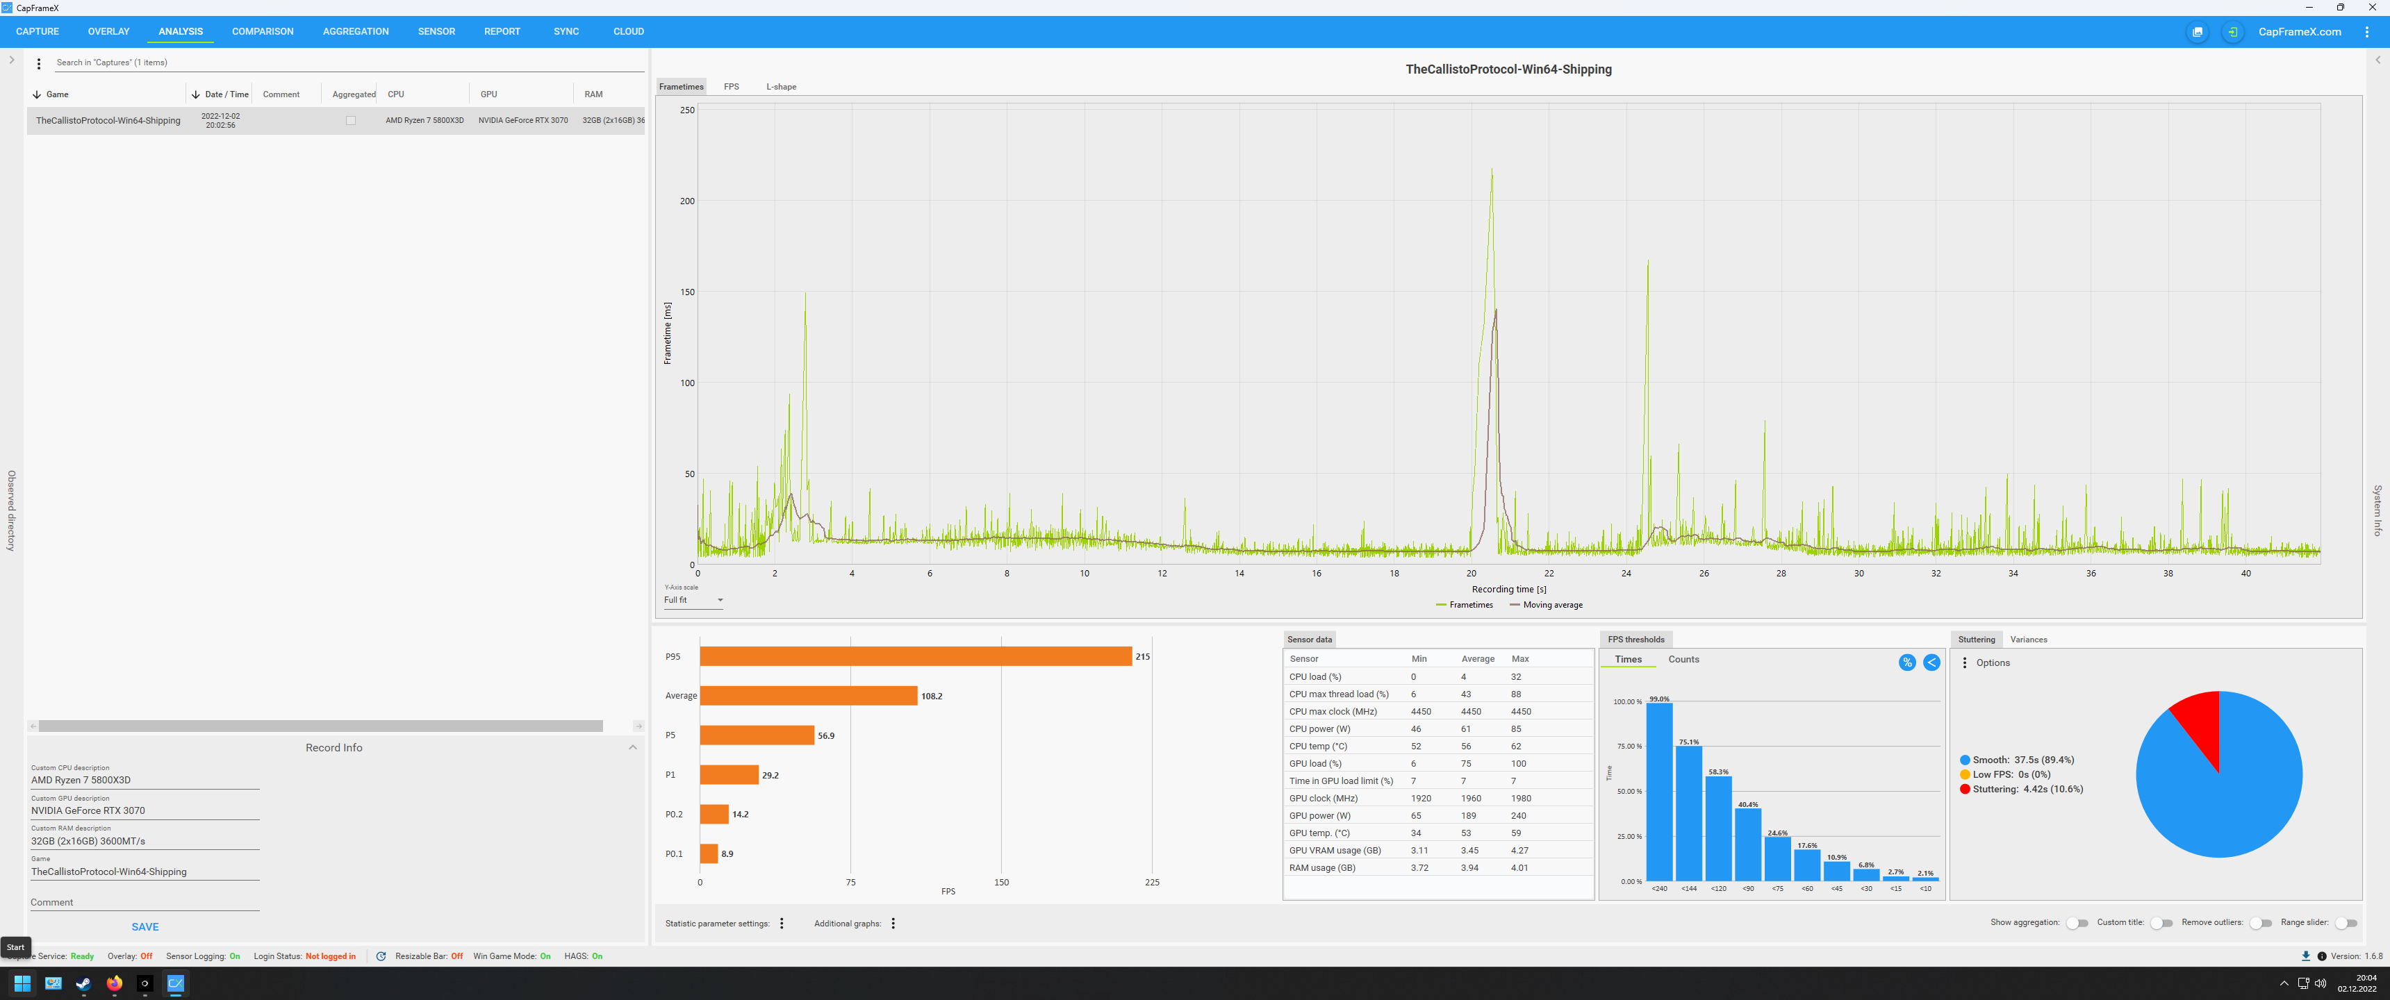
Task: Check the Aggregated checkbox for the capture record
Action: (x=351, y=121)
